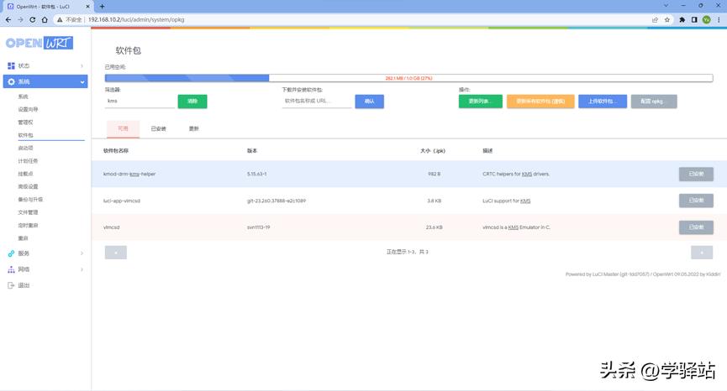Open the 备份与升级 submenu item
The image size is (727, 391).
(30, 200)
